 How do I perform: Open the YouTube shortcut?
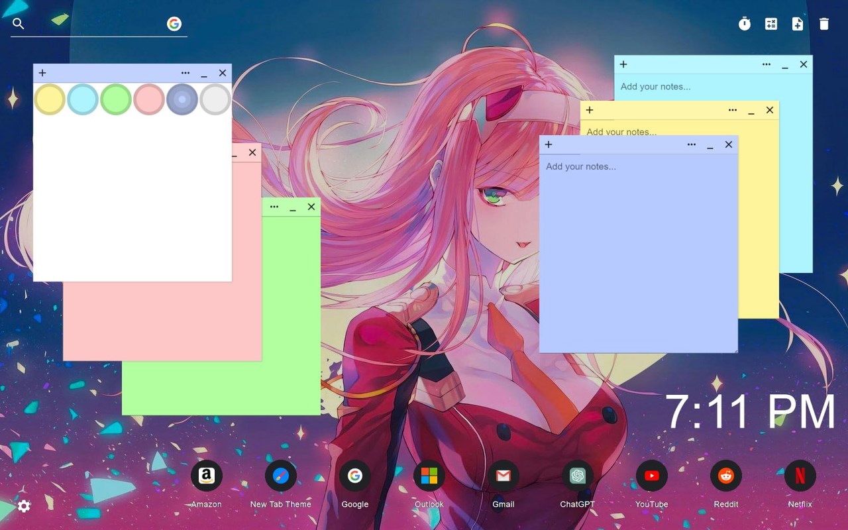652,476
